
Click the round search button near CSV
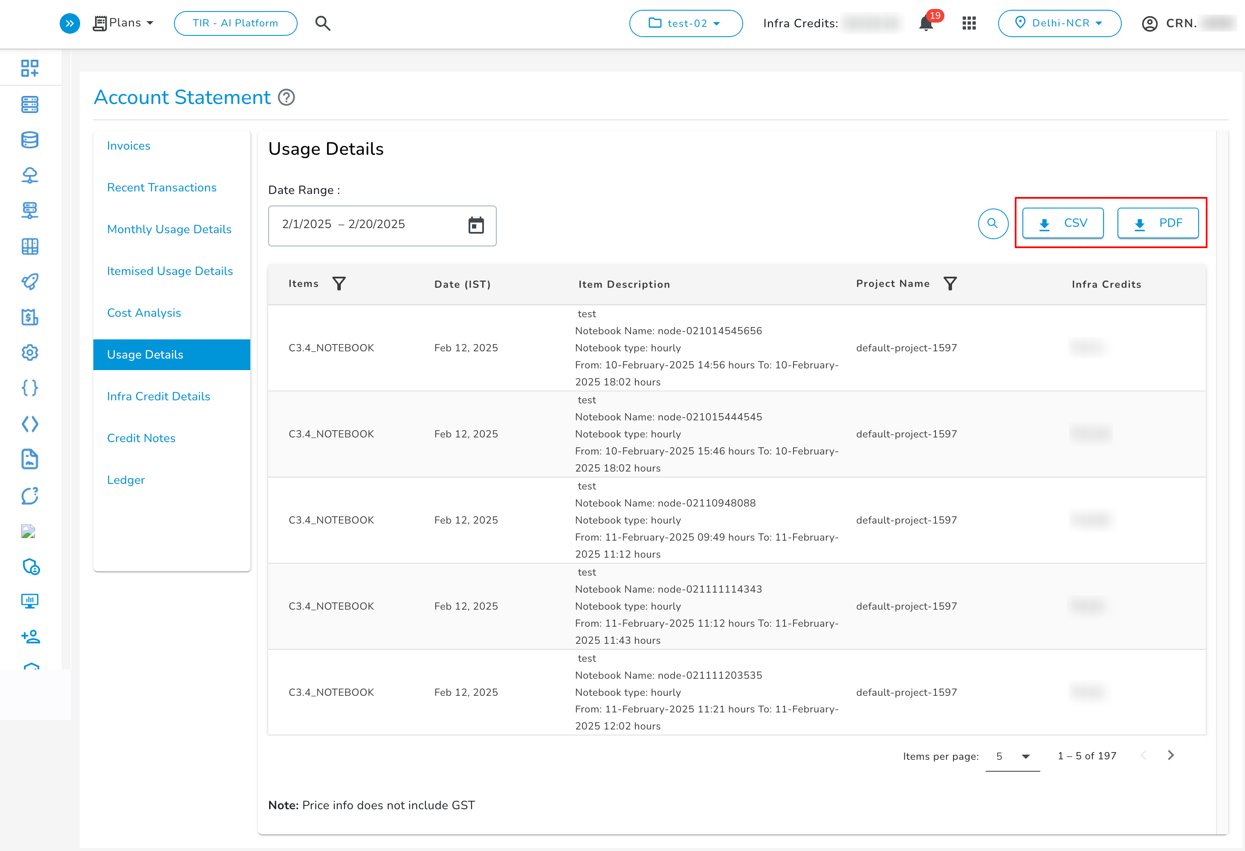click(x=993, y=223)
